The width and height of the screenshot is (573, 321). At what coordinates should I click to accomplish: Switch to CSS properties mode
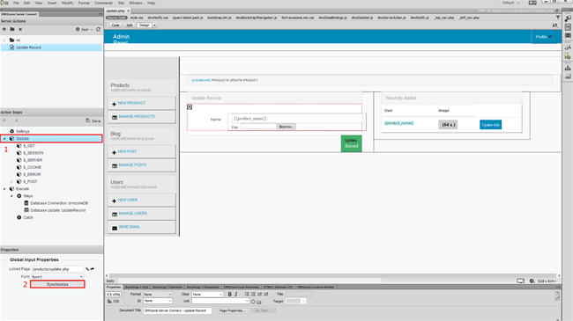click(114, 302)
